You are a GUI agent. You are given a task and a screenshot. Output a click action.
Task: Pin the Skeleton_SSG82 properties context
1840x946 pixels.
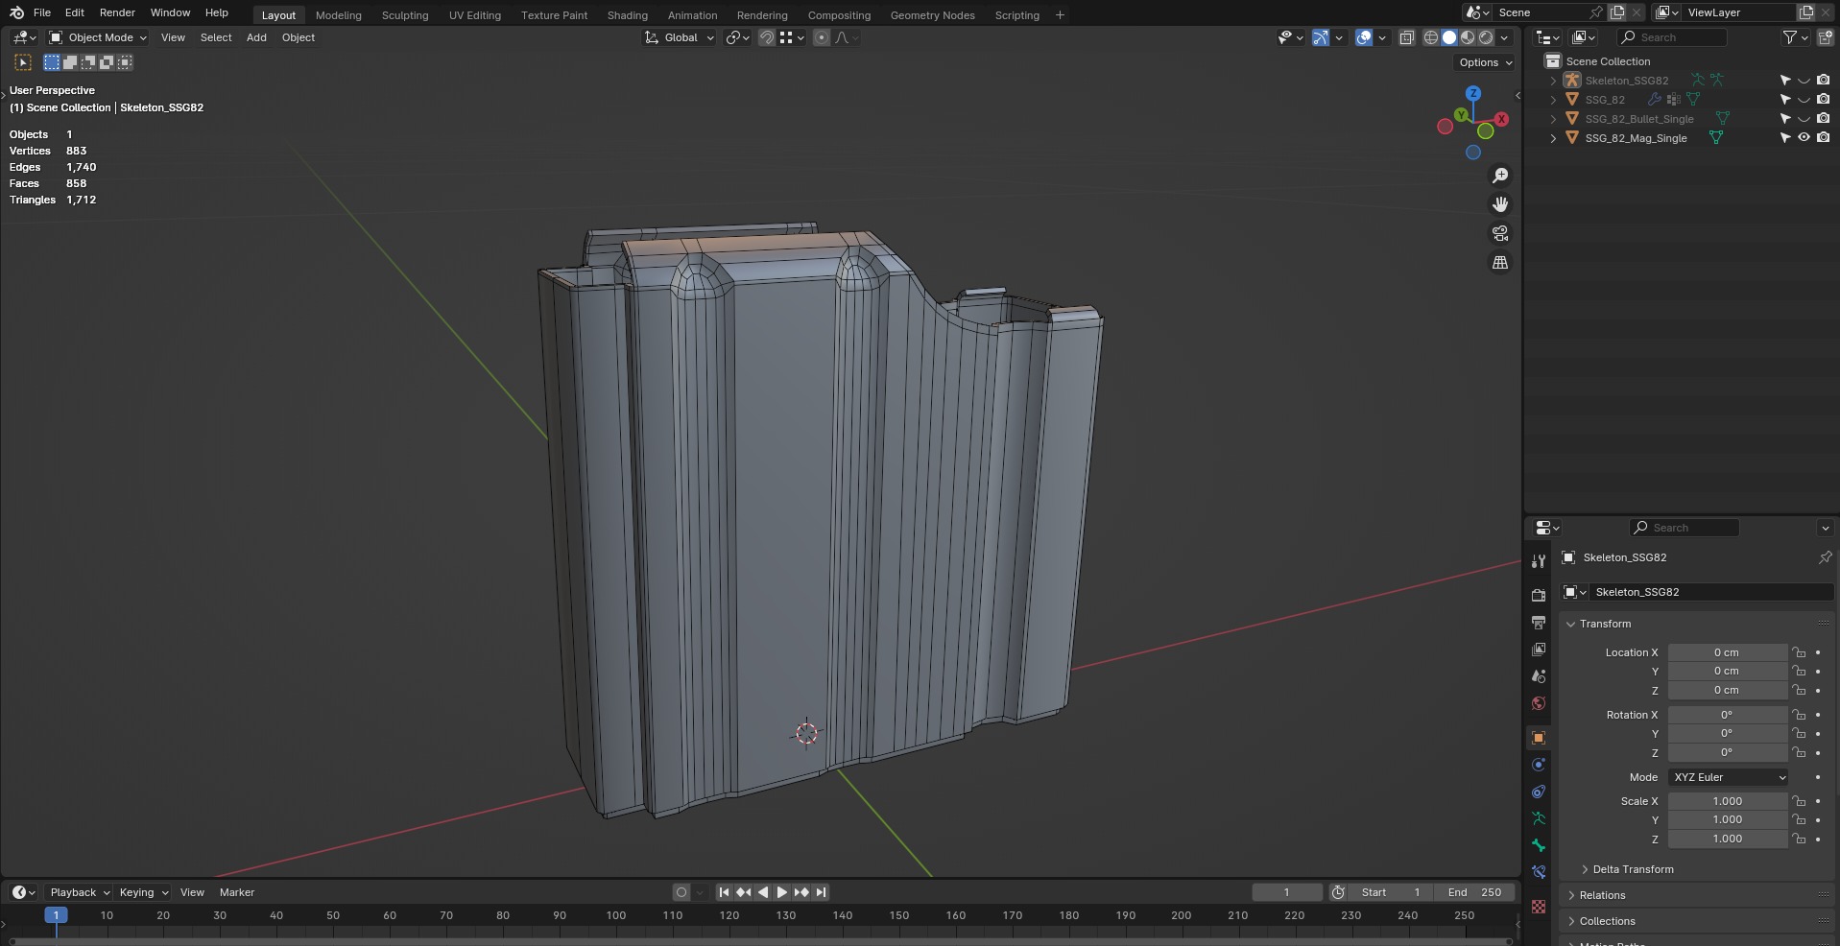click(x=1825, y=557)
